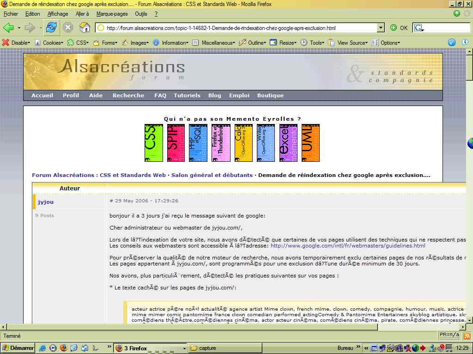Launch Internet Explorer from the quick launch bar
The width and height of the screenshot is (473, 354).
point(42,348)
